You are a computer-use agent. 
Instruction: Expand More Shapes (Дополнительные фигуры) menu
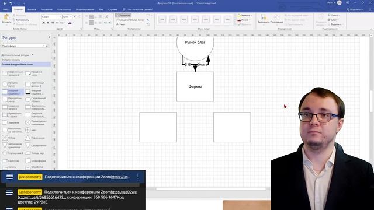(x=18, y=55)
